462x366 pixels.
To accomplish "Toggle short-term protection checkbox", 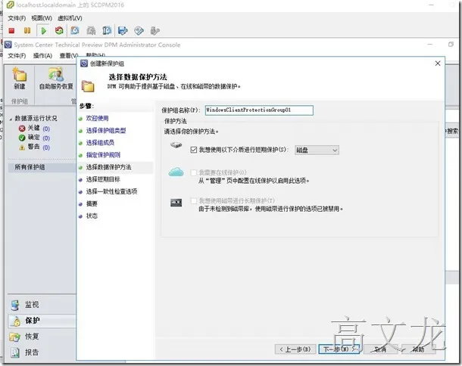I will (x=194, y=150).
